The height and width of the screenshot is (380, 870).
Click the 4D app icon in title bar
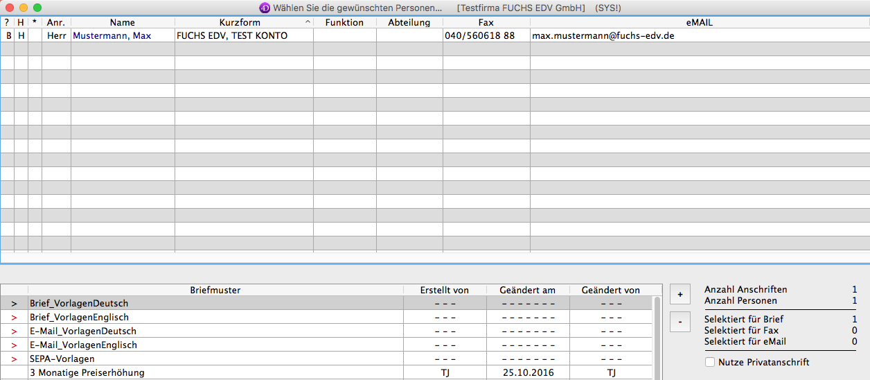pos(265,8)
